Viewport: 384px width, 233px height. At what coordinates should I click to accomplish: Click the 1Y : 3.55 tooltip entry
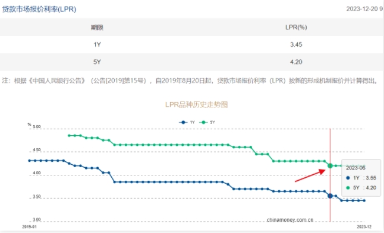[361, 178]
